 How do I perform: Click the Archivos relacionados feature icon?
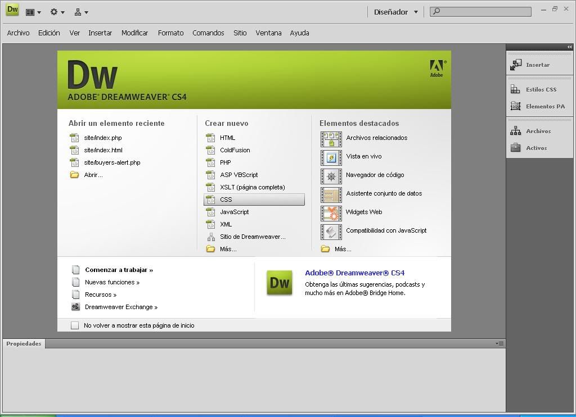[x=331, y=139]
